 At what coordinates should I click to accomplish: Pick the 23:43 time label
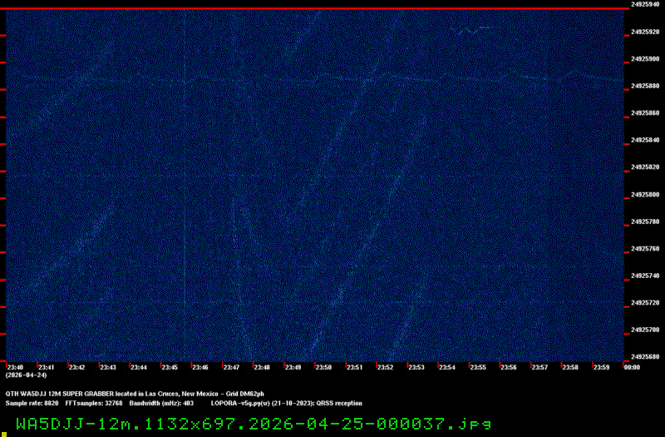pyautogui.click(x=108, y=367)
